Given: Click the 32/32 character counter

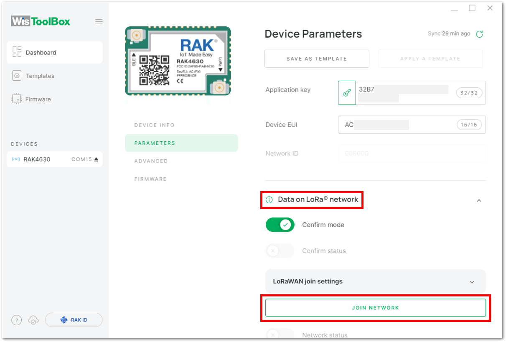Looking at the screenshot, I should click(469, 93).
